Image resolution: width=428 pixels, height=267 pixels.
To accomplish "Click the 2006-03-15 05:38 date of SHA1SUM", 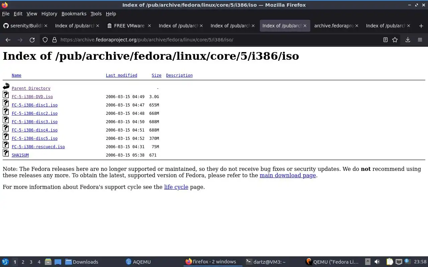I will pyautogui.click(x=125, y=155).
